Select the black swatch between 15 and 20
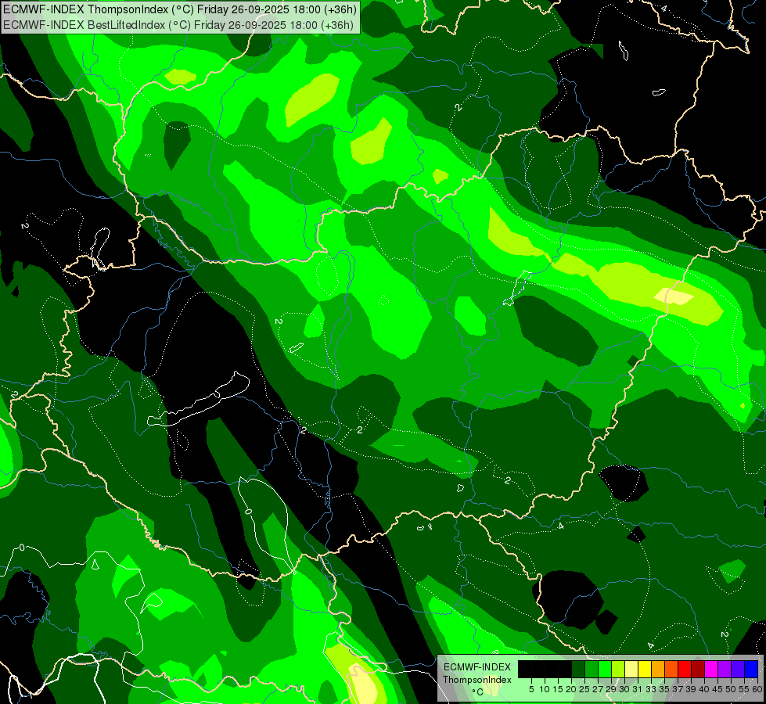766x704 pixels. pos(565,669)
